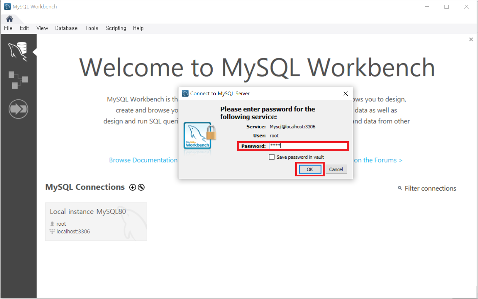Open the Tools menu
This screenshot has width=478, height=299.
click(92, 28)
